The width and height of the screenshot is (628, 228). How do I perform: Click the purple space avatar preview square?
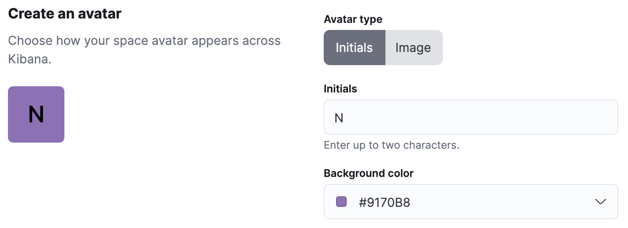coord(36,114)
